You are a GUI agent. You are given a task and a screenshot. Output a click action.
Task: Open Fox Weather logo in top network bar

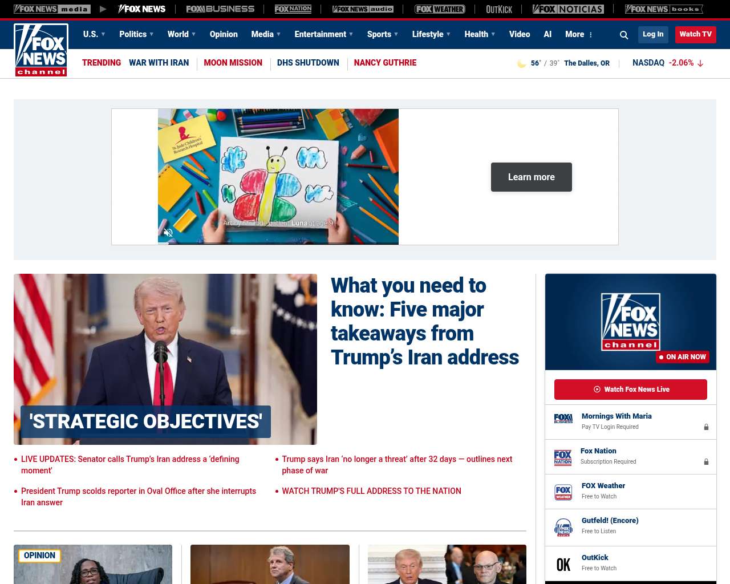coord(440,9)
